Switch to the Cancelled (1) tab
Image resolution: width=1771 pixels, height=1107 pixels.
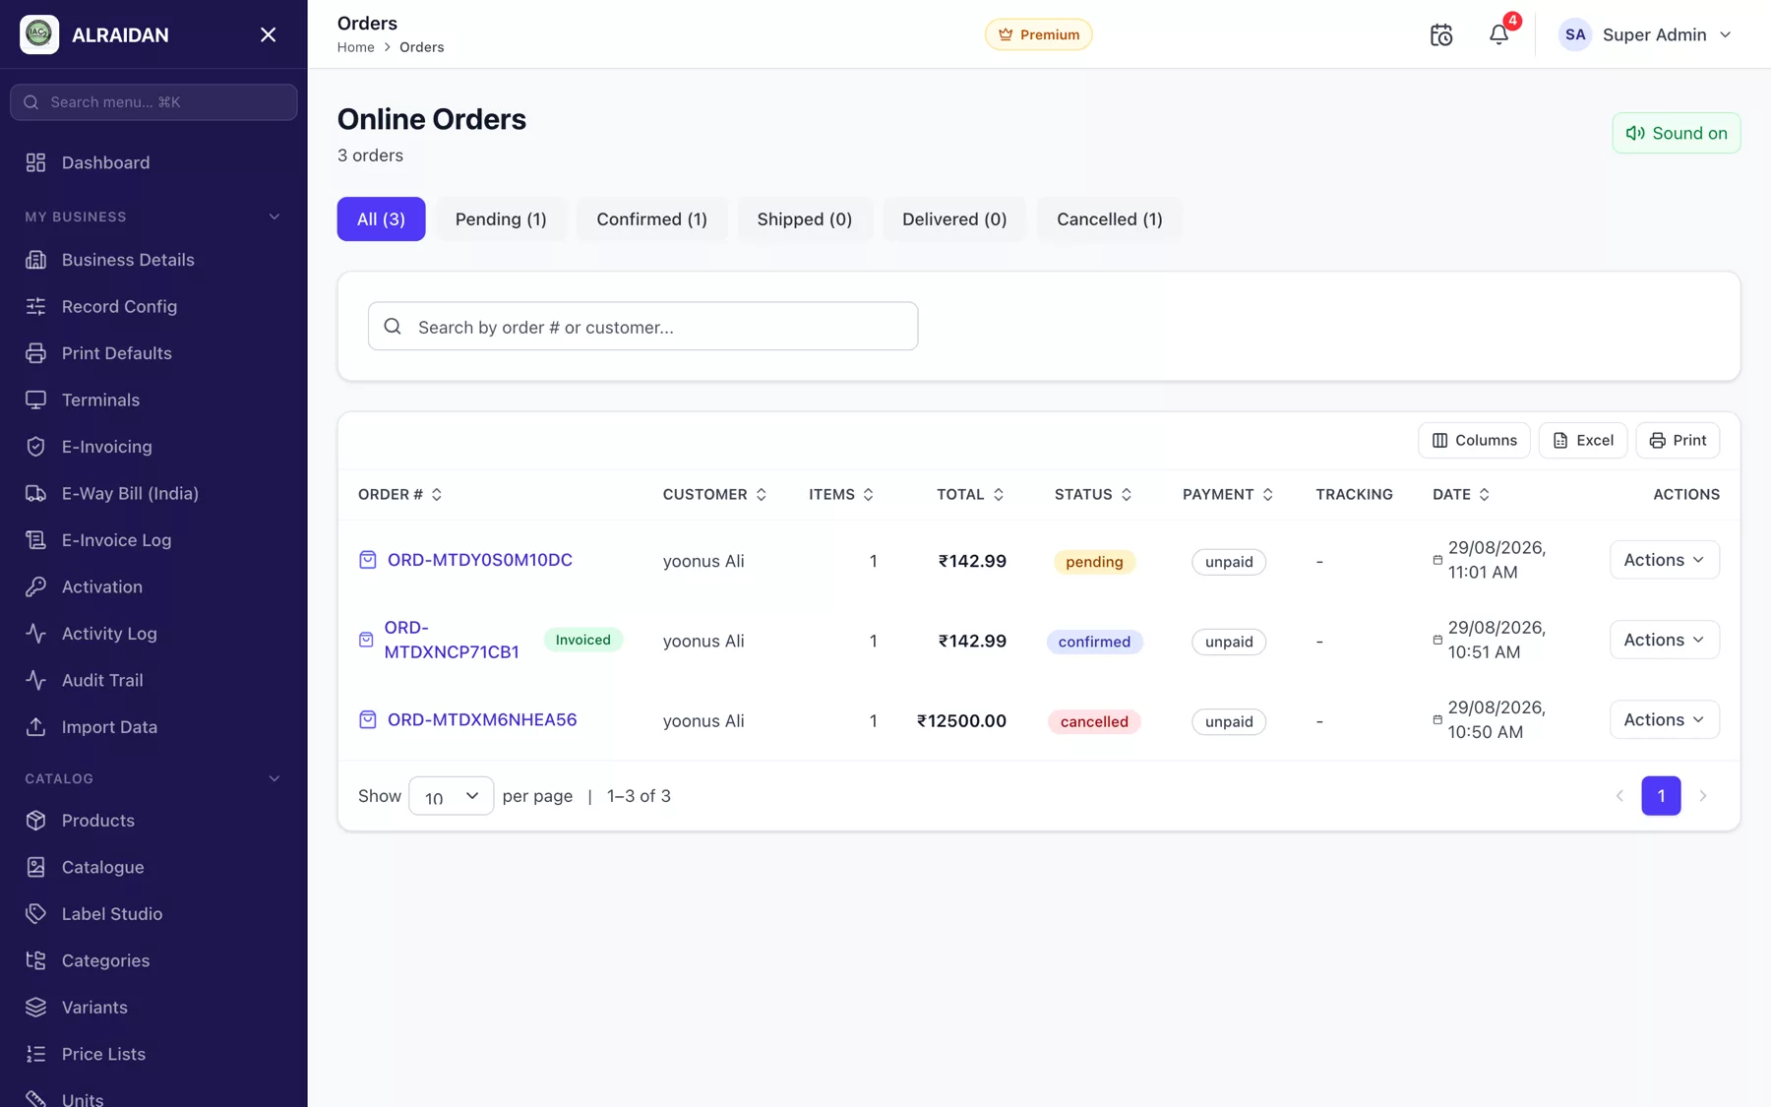pyautogui.click(x=1110, y=219)
